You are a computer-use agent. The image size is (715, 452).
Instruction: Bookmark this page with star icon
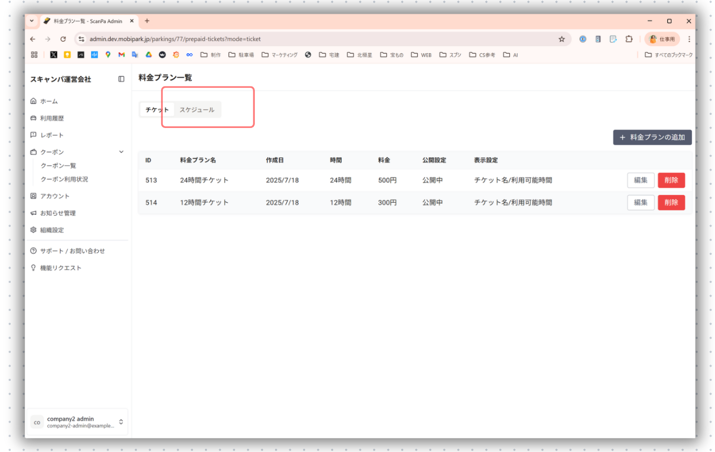point(561,39)
